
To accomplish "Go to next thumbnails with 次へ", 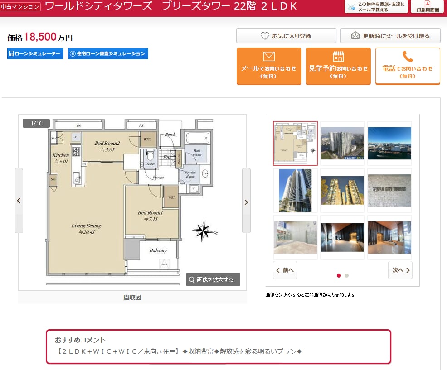I will pos(400,270).
